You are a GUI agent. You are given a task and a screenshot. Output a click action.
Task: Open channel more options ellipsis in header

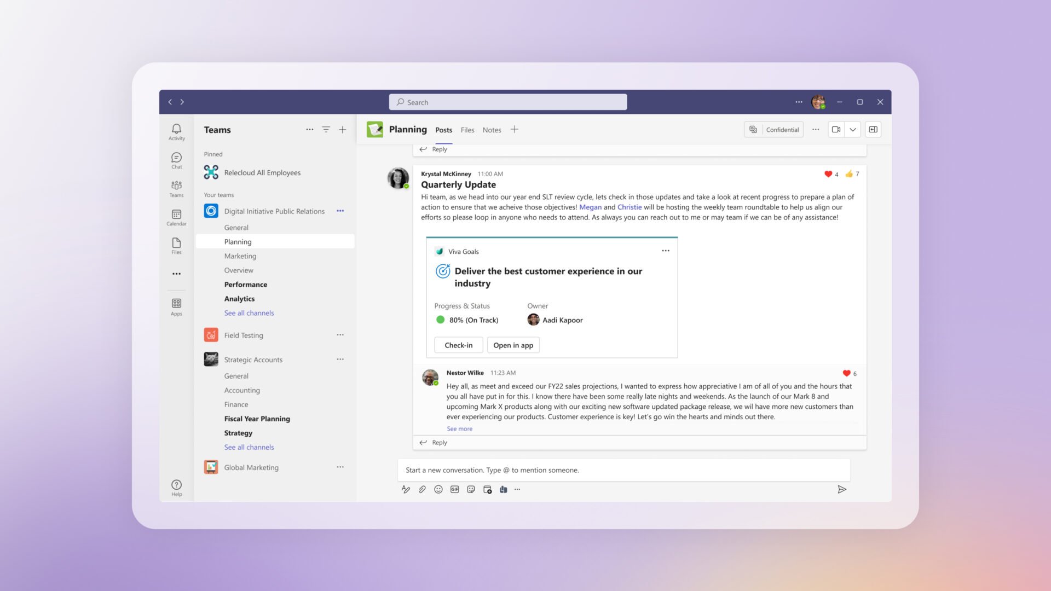[x=816, y=130]
